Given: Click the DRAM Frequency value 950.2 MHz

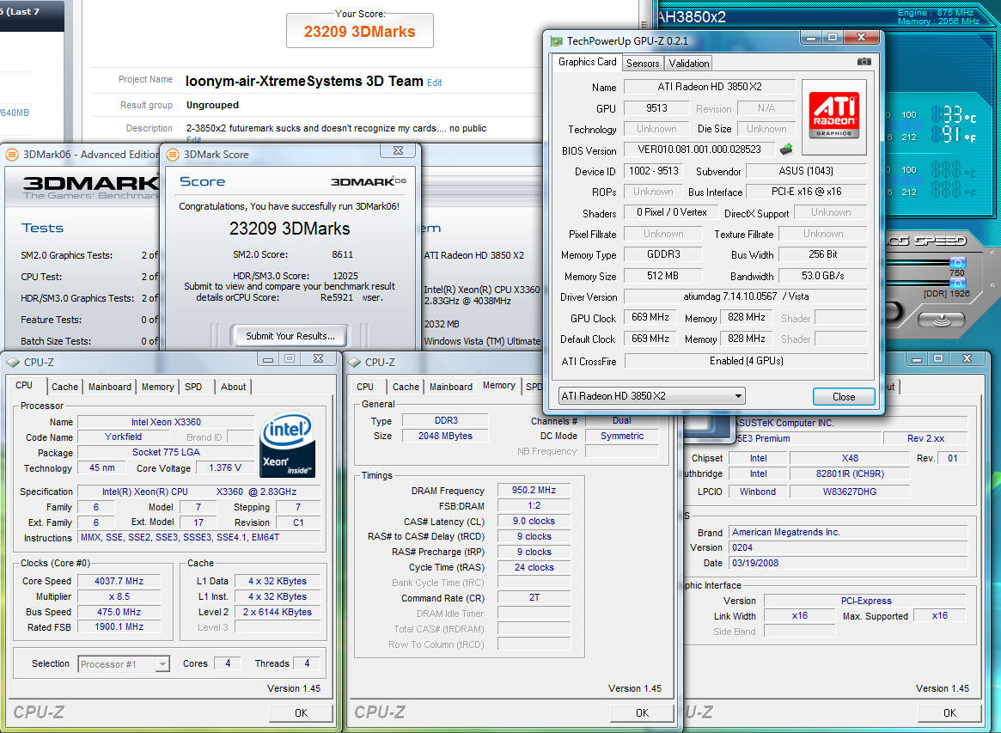Looking at the screenshot, I should [534, 491].
